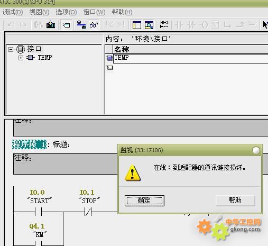The image size is (268, 246).
Task: Select TEMP row in the name table
Action: pos(190,58)
